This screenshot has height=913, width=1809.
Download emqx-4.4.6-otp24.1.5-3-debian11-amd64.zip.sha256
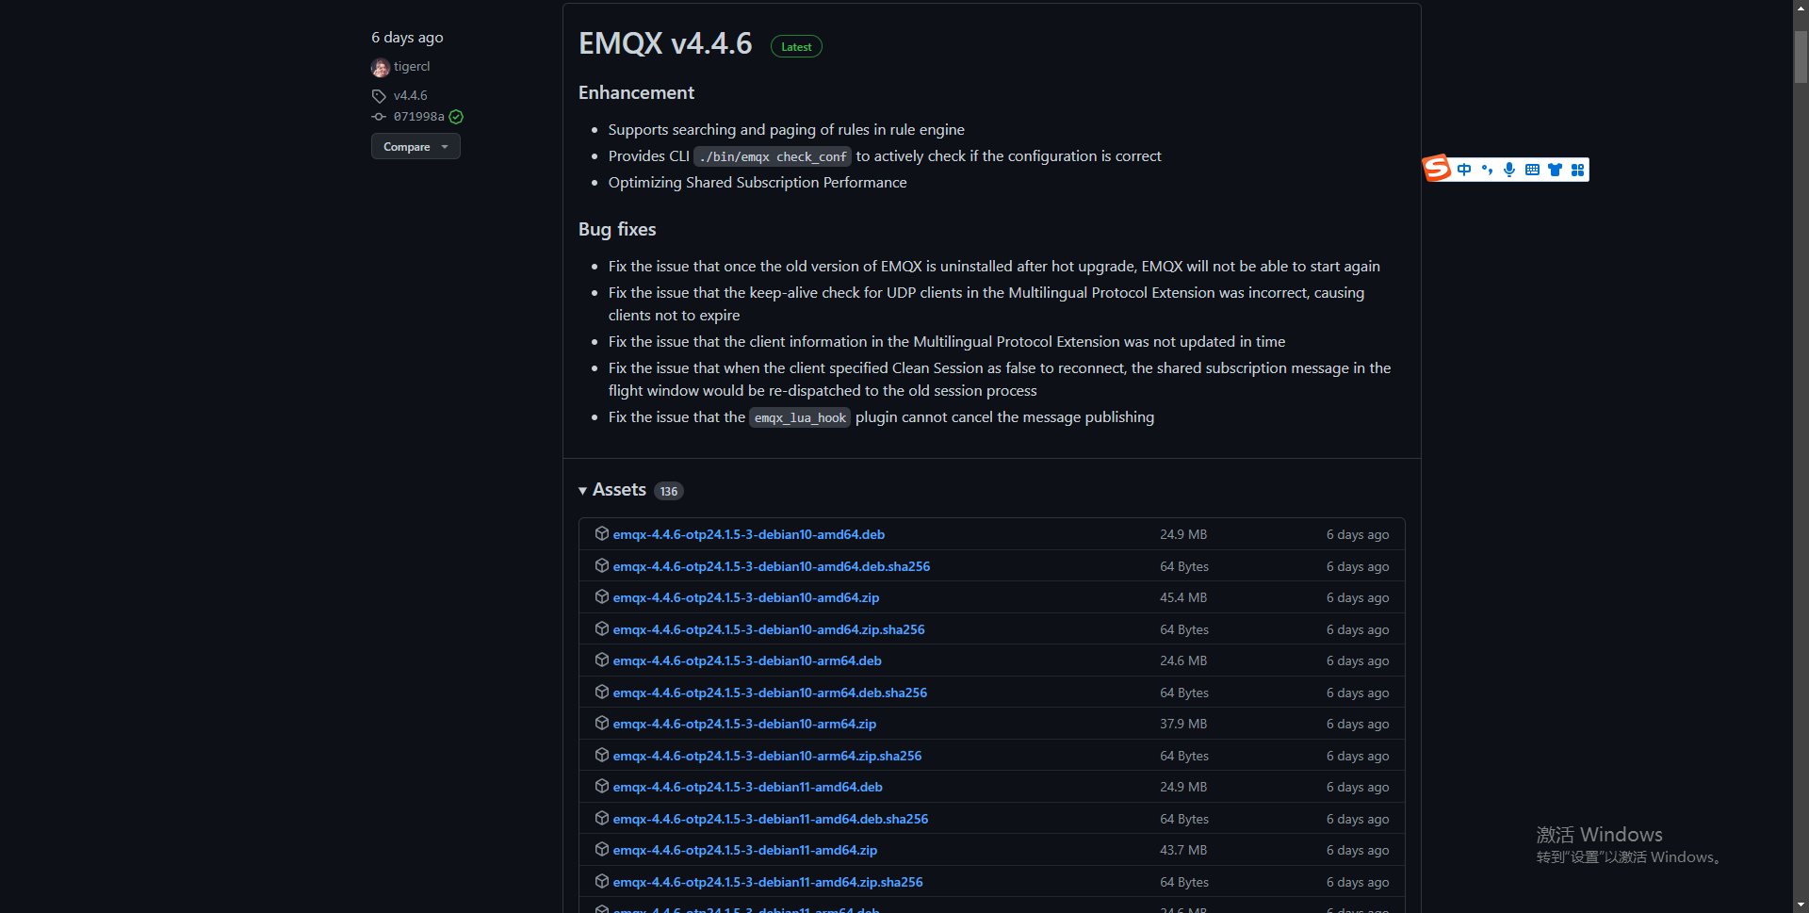769,882
